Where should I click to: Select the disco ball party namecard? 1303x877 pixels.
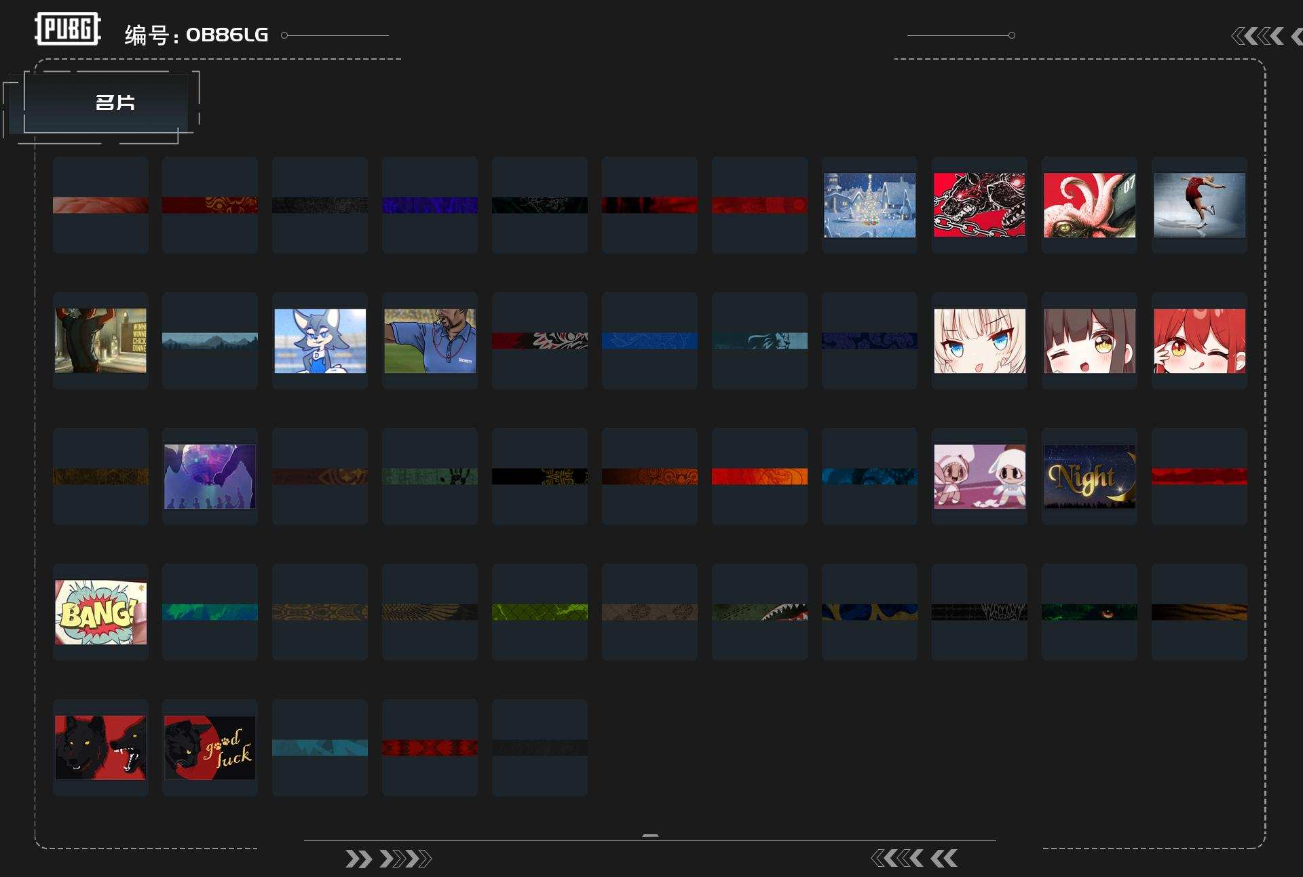point(210,476)
